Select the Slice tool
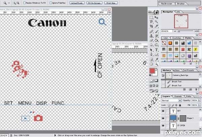This screenshot has height=137, width=202. tap(156, 26)
